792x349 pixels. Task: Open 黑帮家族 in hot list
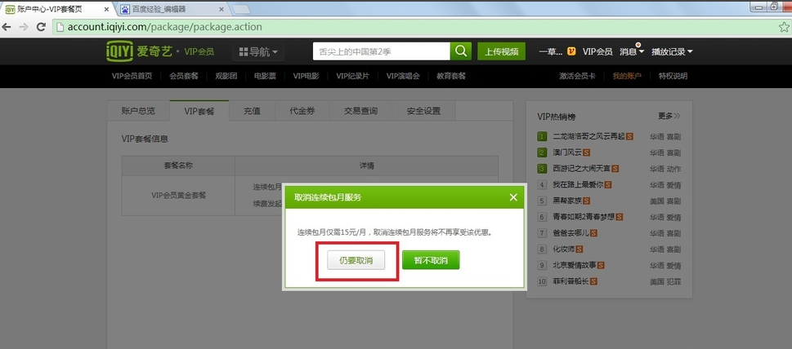coord(567,201)
